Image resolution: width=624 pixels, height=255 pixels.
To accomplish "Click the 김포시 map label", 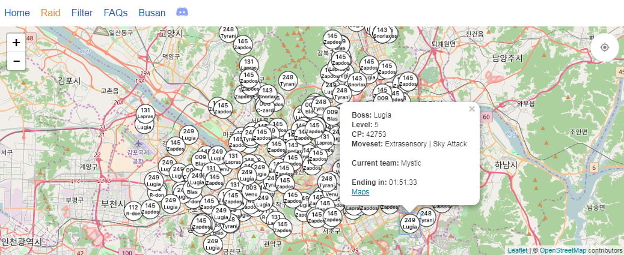I will 69,81.
